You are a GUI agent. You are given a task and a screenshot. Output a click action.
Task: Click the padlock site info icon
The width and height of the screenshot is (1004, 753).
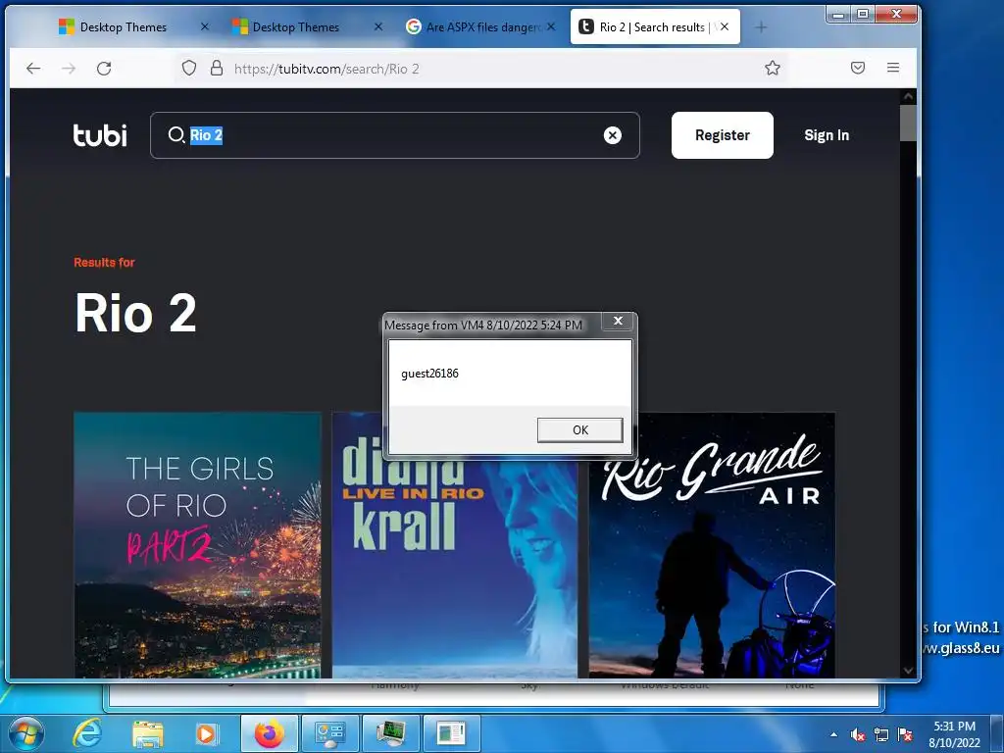coord(217,68)
